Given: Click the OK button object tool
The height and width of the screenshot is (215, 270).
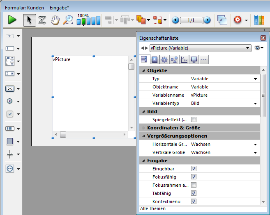Looking at the screenshot, I should tap(10, 88).
